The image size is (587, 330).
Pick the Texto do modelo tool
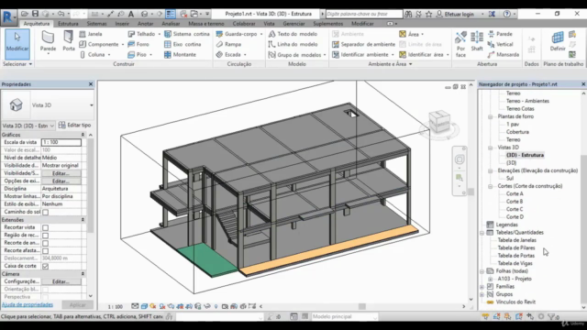[x=293, y=34]
